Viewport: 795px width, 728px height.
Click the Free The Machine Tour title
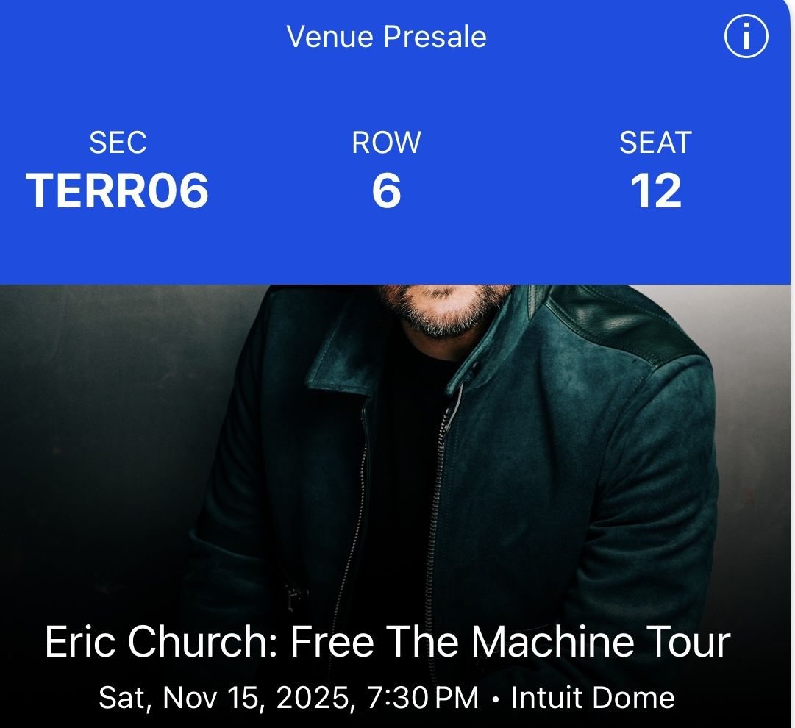click(x=510, y=642)
